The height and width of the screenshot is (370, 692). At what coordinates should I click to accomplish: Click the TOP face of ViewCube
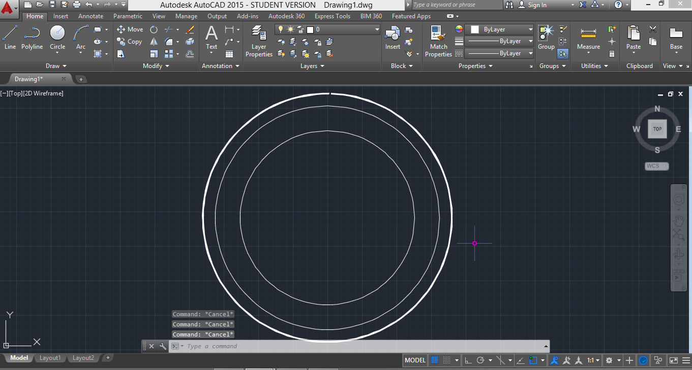coord(657,129)
